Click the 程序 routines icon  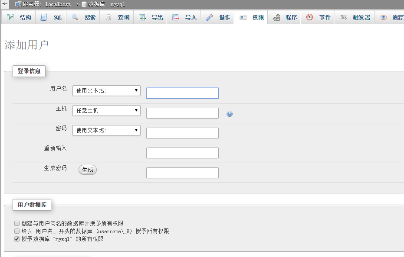[x=276, y=17]
